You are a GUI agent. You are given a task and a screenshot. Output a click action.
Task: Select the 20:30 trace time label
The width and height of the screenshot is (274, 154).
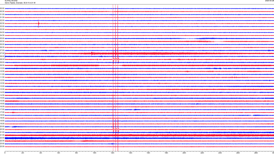point(2,129)
